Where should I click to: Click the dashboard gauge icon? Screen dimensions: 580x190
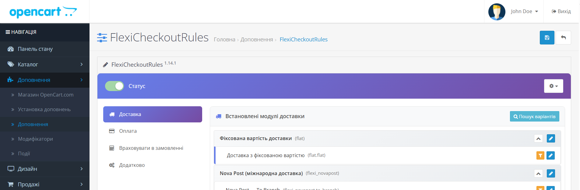pos(11,49)
